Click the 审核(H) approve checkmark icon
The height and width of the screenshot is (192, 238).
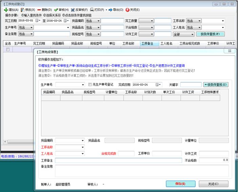(56, 10)
